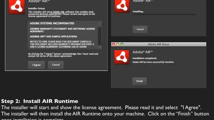Click 'ADOBE® AIR™ AND SAMPLE APPLICATIONS' line
214x120 pixels.
tap(53, 36)
